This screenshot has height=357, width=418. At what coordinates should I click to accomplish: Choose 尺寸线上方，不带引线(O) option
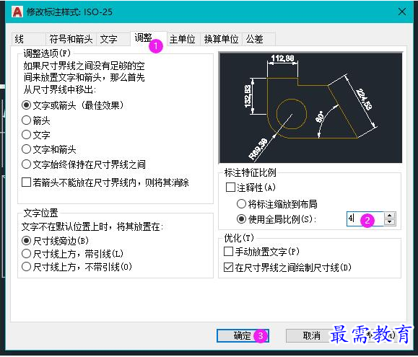[77, 266]
